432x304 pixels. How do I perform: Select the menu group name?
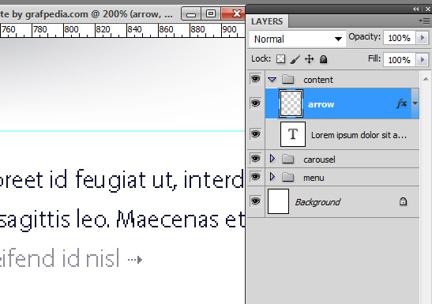click(x=314, y=178)
